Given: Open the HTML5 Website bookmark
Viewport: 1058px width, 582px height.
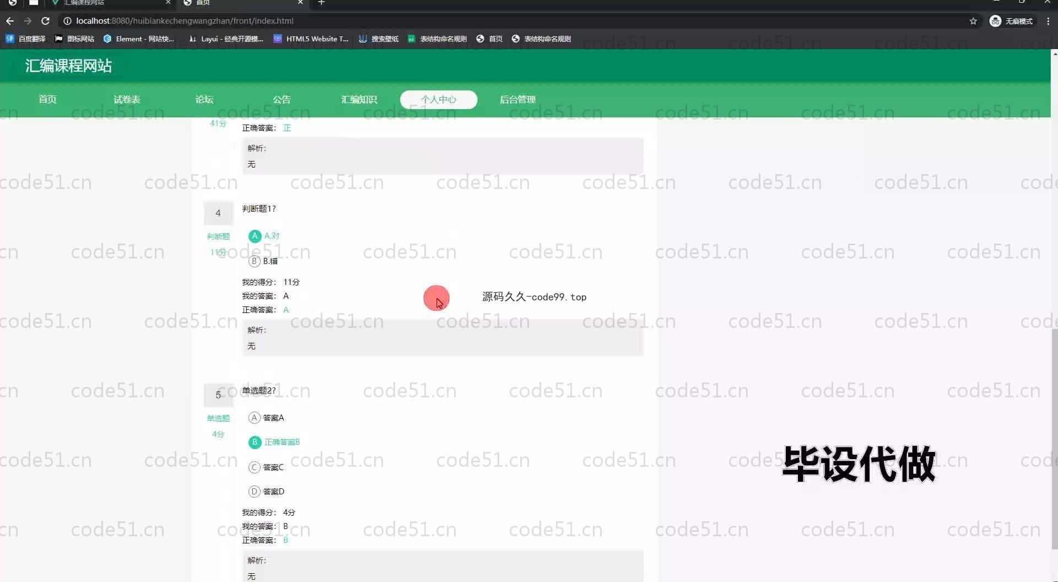Looking at the screenshot, I should [311, 39].
